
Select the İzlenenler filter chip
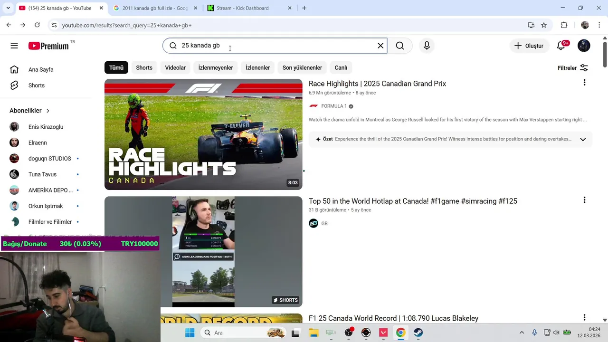(x=257, y=67)
